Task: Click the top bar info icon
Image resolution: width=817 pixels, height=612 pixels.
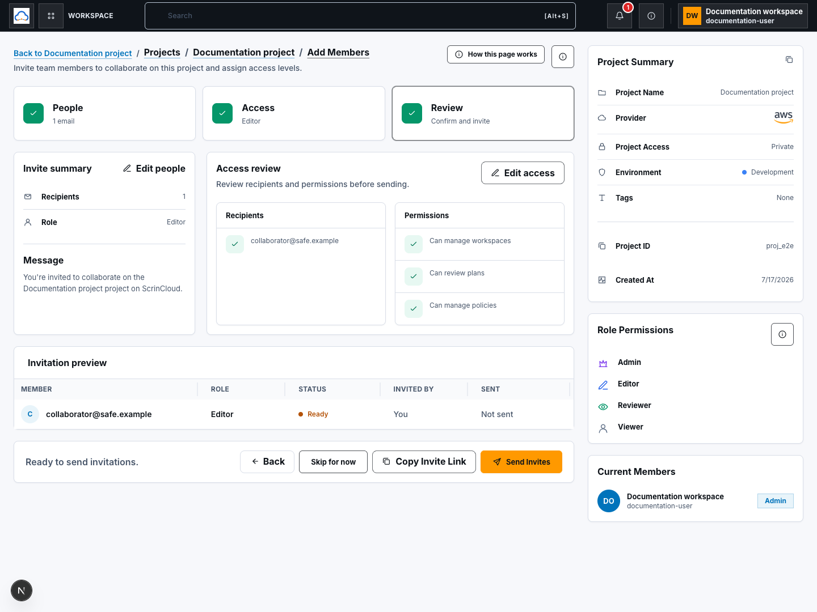Action: click(651, 16)
